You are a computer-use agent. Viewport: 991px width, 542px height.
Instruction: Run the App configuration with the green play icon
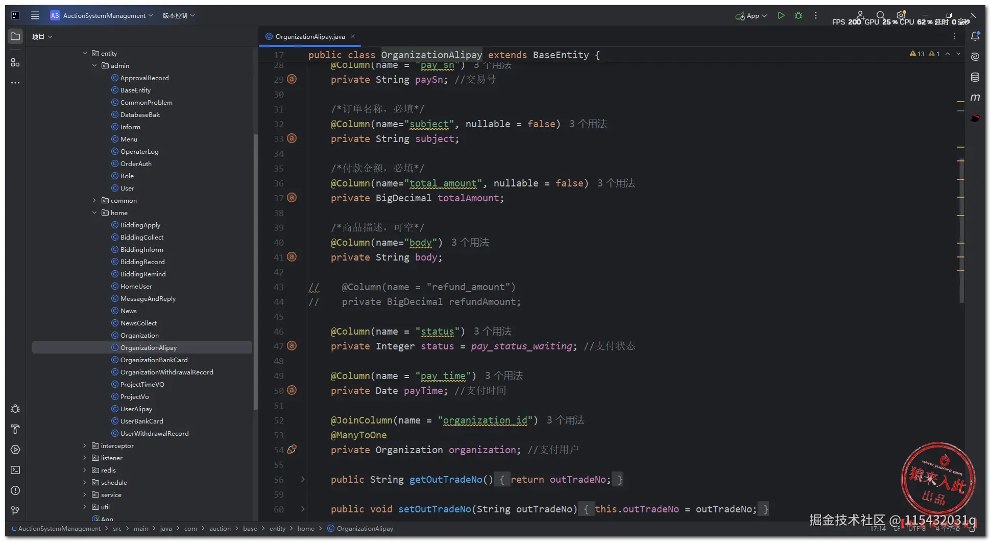781,15
